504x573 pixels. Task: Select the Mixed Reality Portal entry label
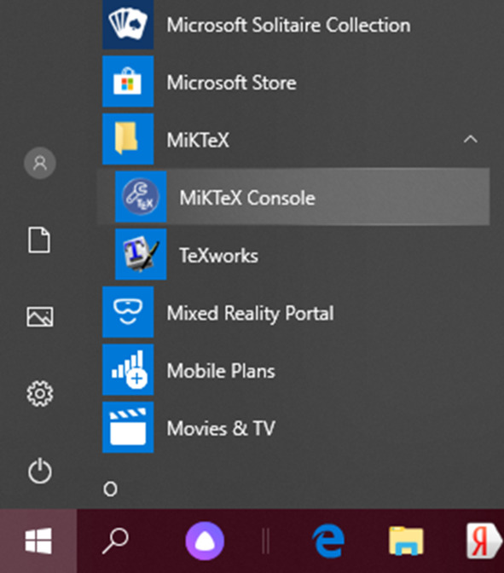[251, 314]
